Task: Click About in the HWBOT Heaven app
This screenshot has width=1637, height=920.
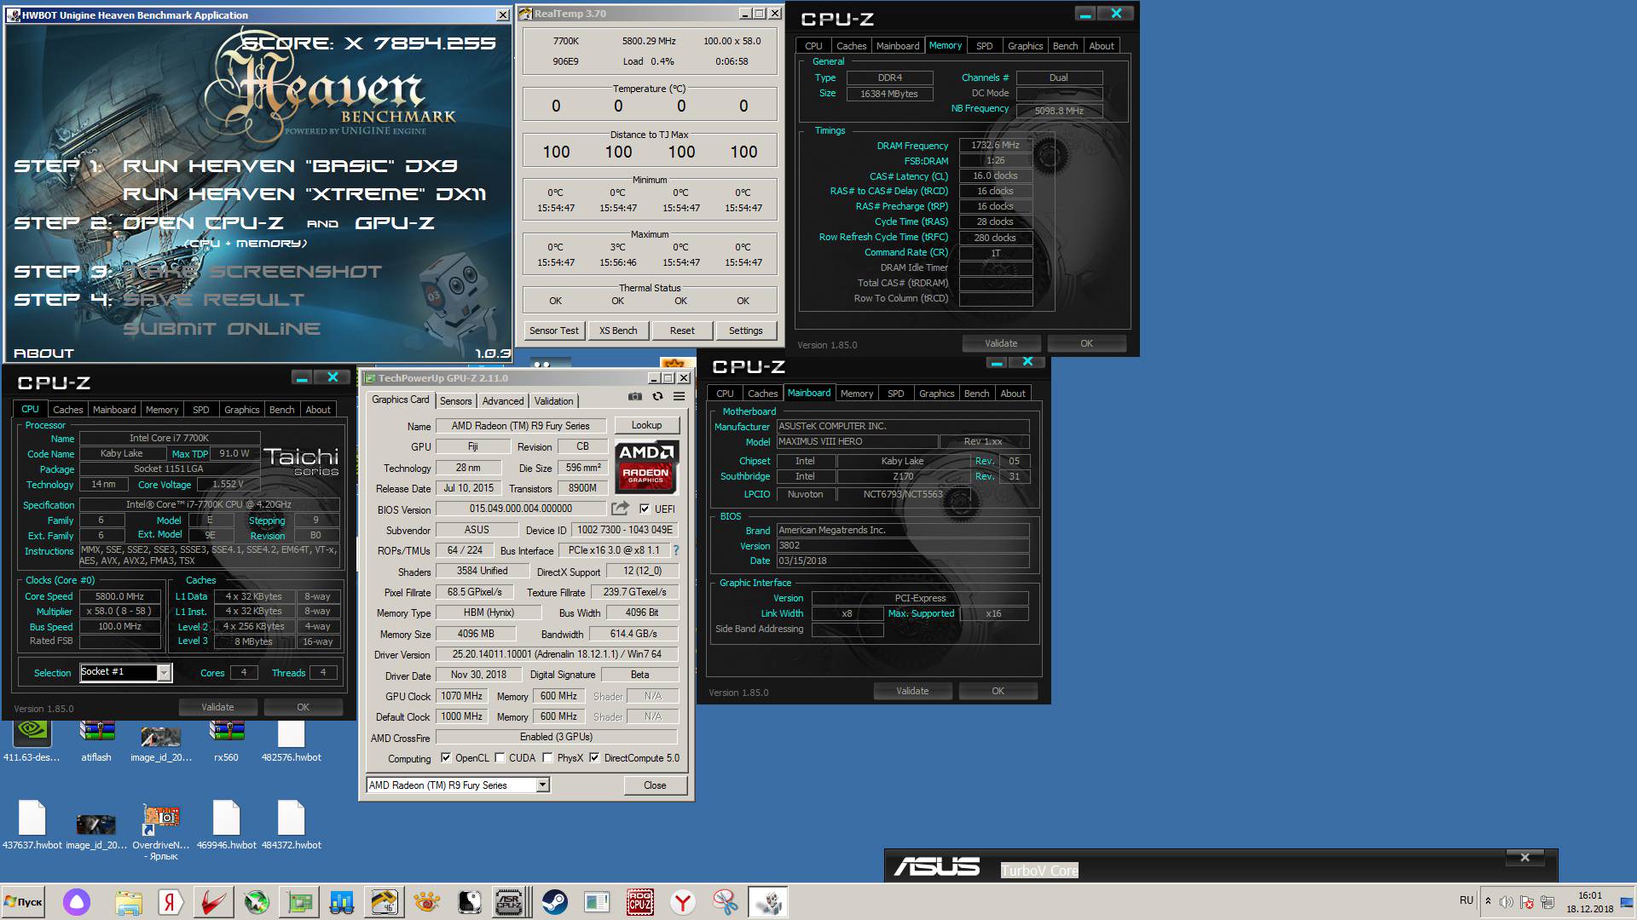Action: click(43, 354)
